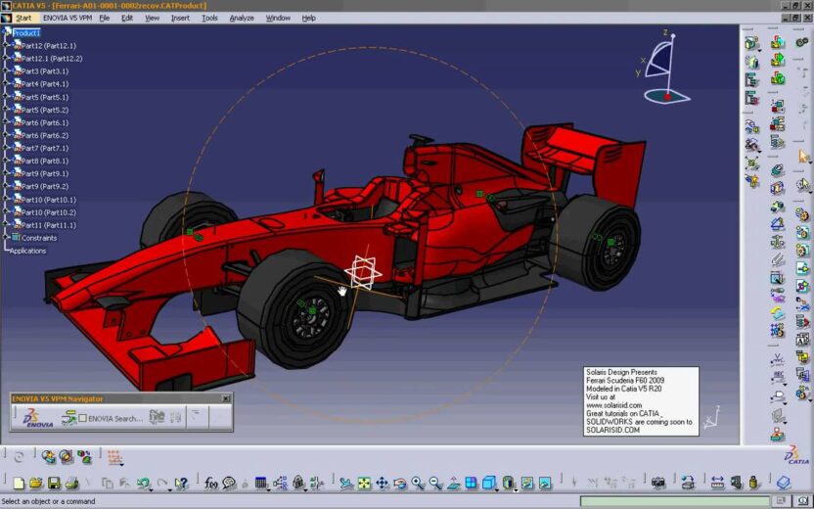Viewport: 814px width, 509px height.
Task: Save the document with the floppy icon
Action: [x=54, y=483]
